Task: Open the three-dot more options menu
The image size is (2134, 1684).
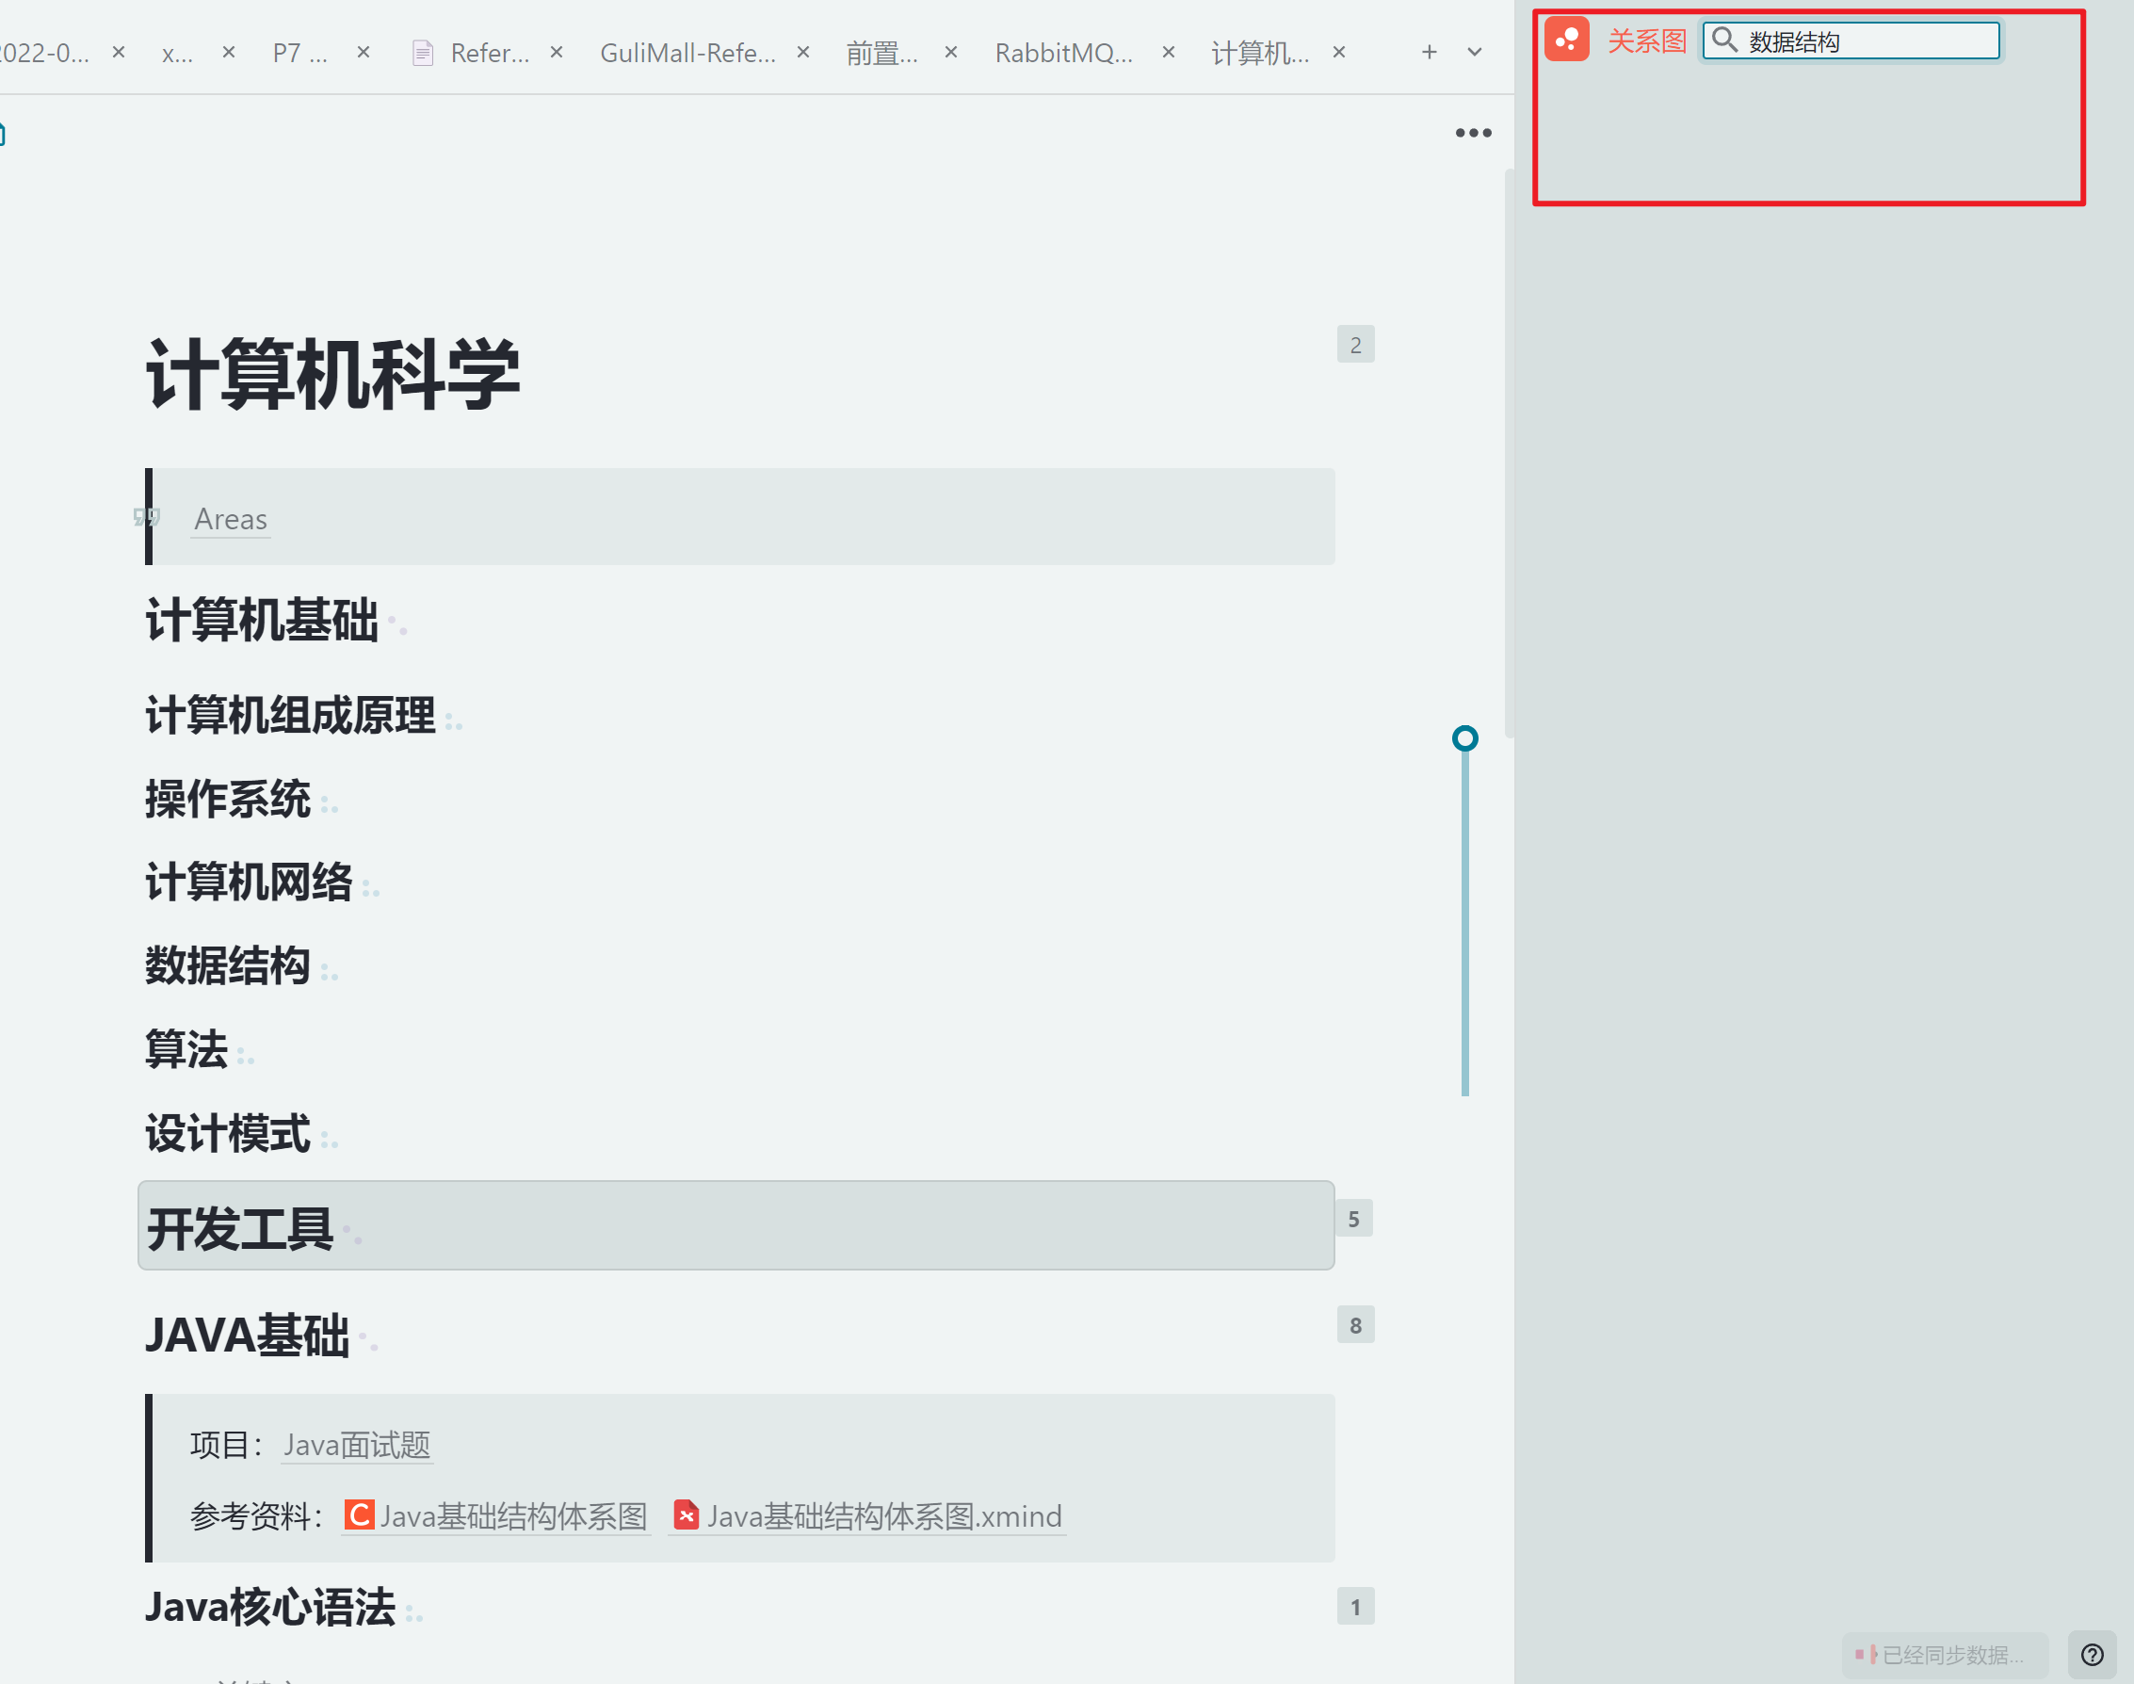Action: 1473,133
